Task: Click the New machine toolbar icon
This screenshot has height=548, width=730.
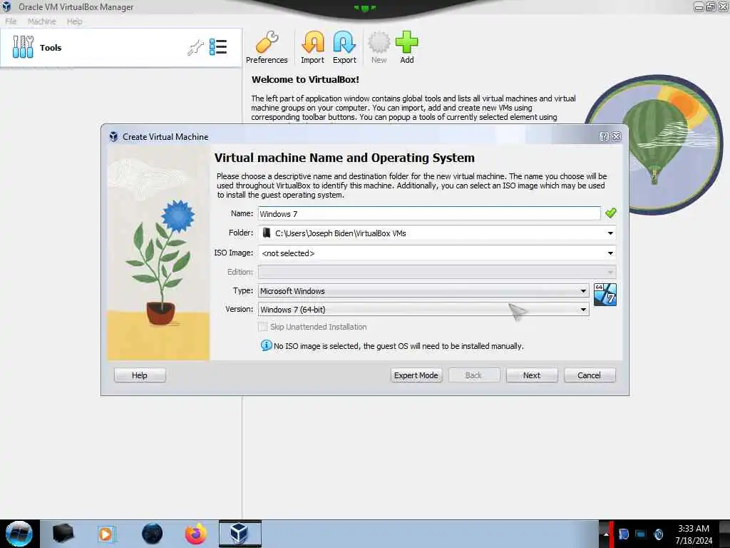Action: pos(379,47)
